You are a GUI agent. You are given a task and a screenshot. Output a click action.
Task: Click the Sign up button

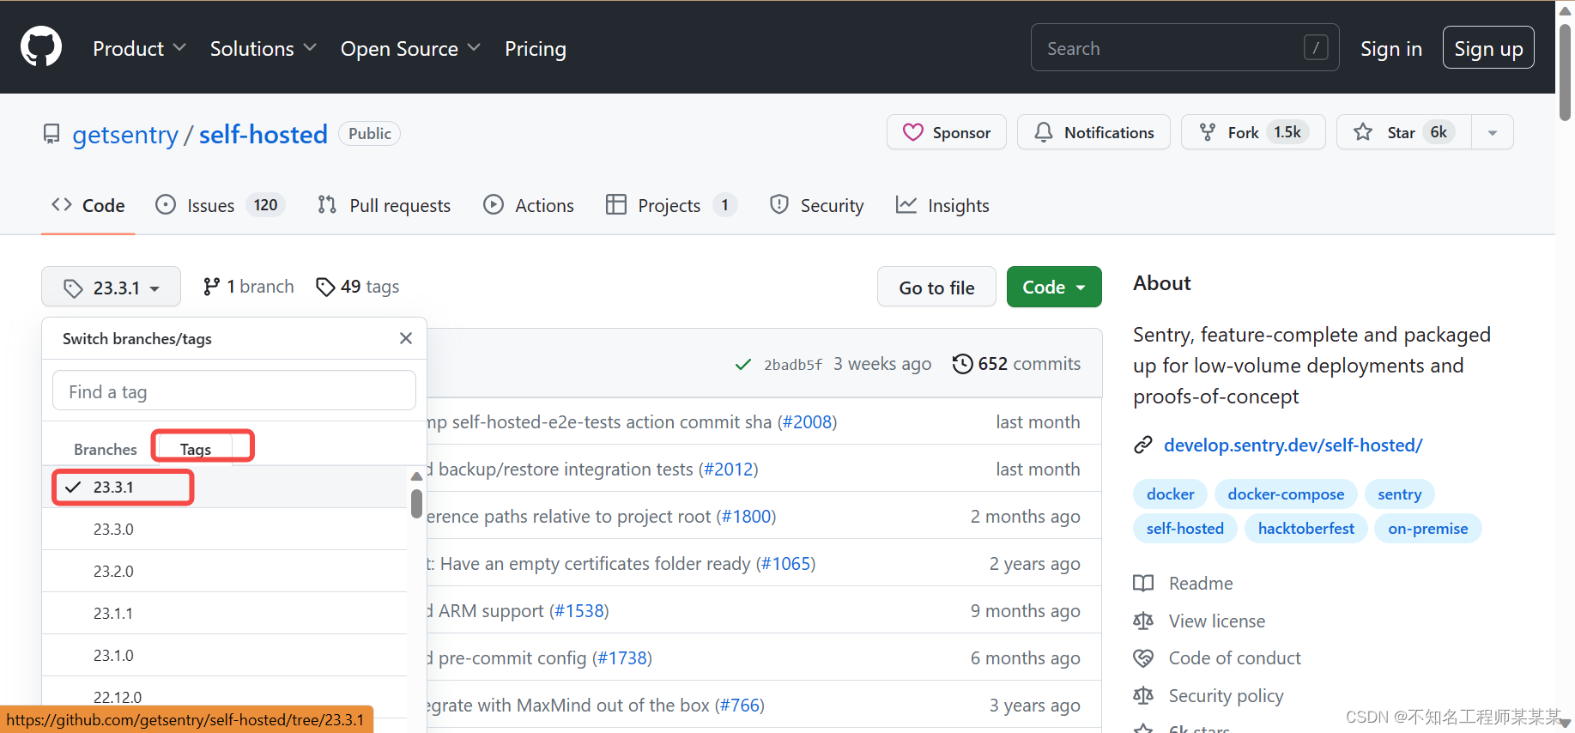(x=1488, y=48)
